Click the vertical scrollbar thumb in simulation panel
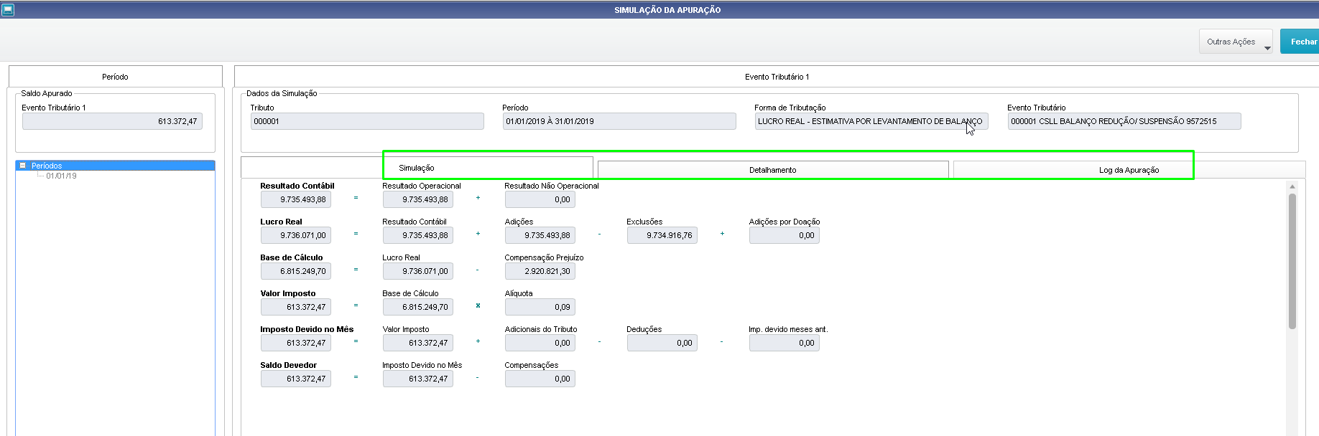Screen dimensions: 1319x436 [x=1292, y=261]
